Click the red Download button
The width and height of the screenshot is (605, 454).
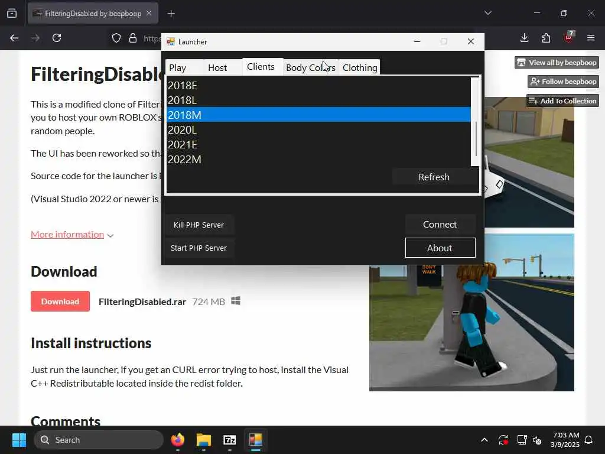click(x=60, y=301)
